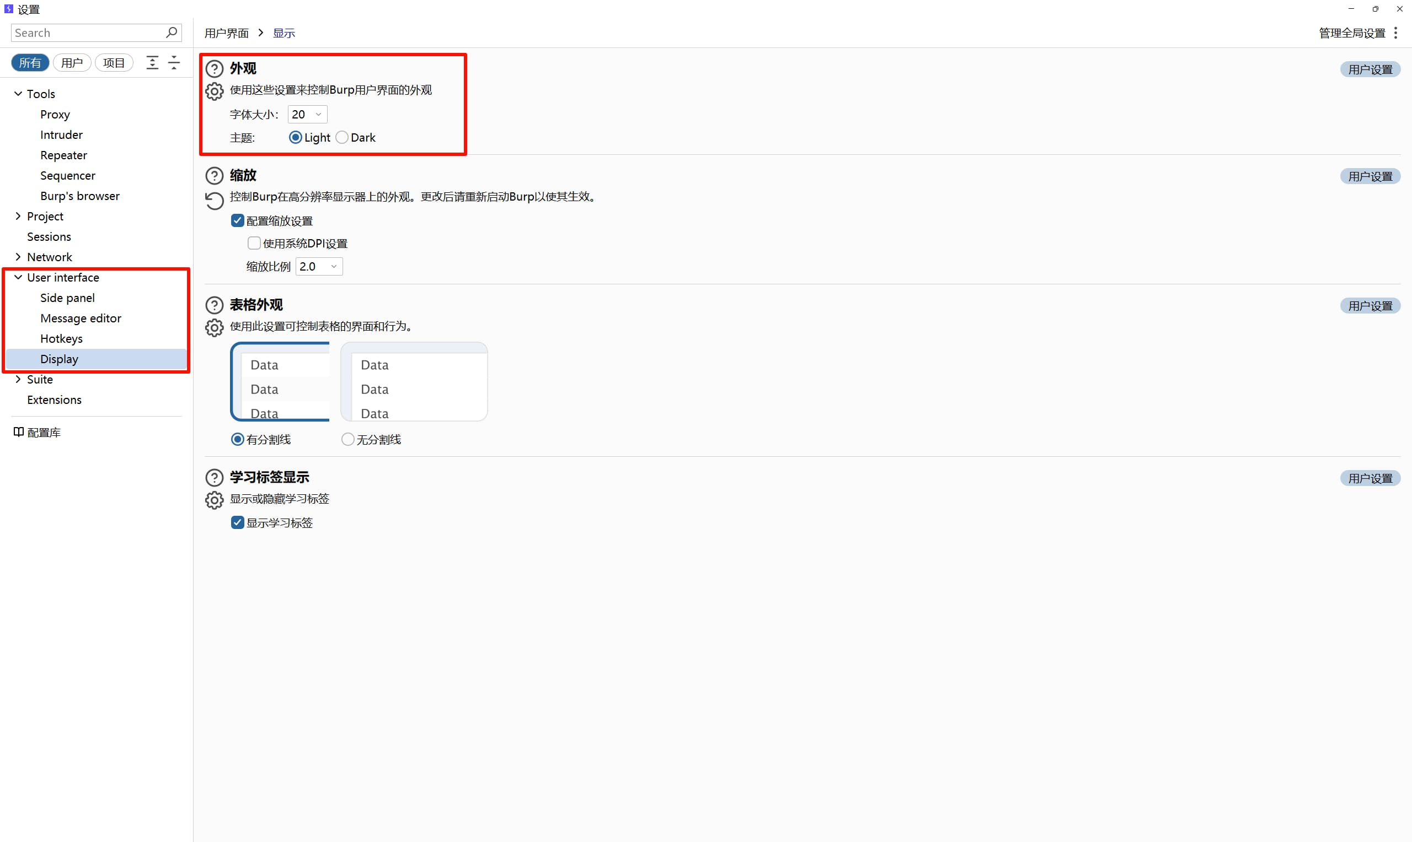Image resolution: width=1412 pixels, height=842 pixels.
Task: Click the help icon beside 学习标签显示
Action: (x=214, y=478)
